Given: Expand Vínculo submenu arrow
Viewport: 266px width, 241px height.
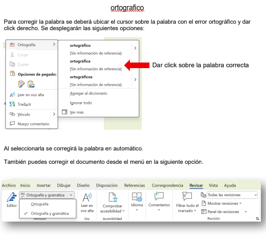Looking at the screenshot, I should (x=54, y=114).
